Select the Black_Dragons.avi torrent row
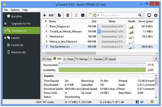Image resolution: width=162 pixels, height=107 pixels. (x=100, y=26)
